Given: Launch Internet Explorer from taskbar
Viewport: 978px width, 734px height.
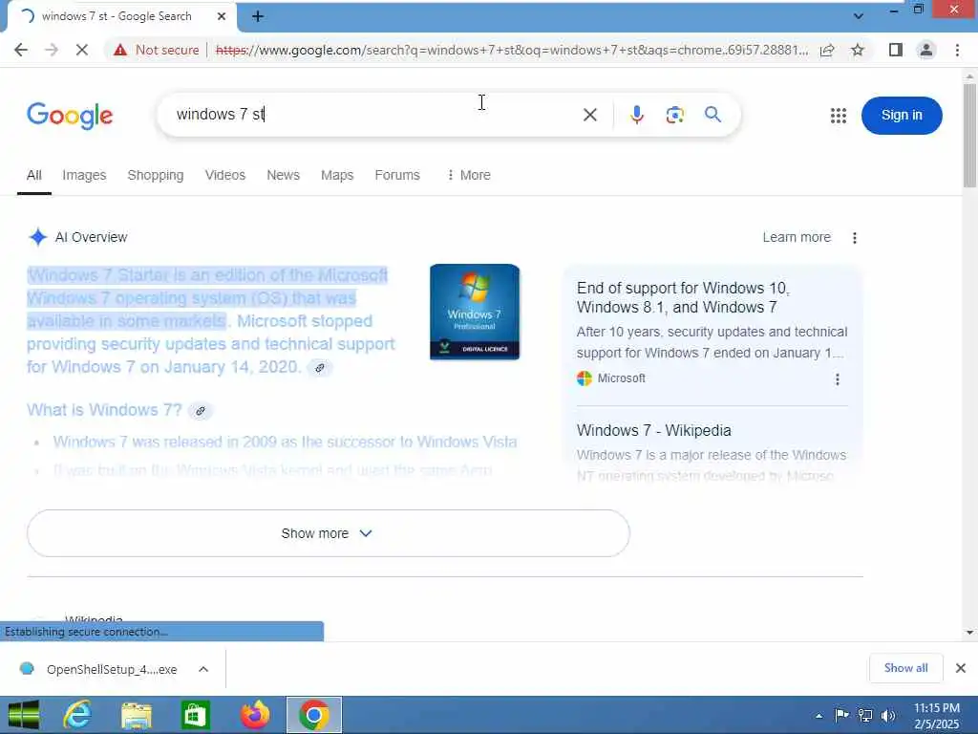Looking at the screenshot, I should pyautogui.click(x=77, y=715).
